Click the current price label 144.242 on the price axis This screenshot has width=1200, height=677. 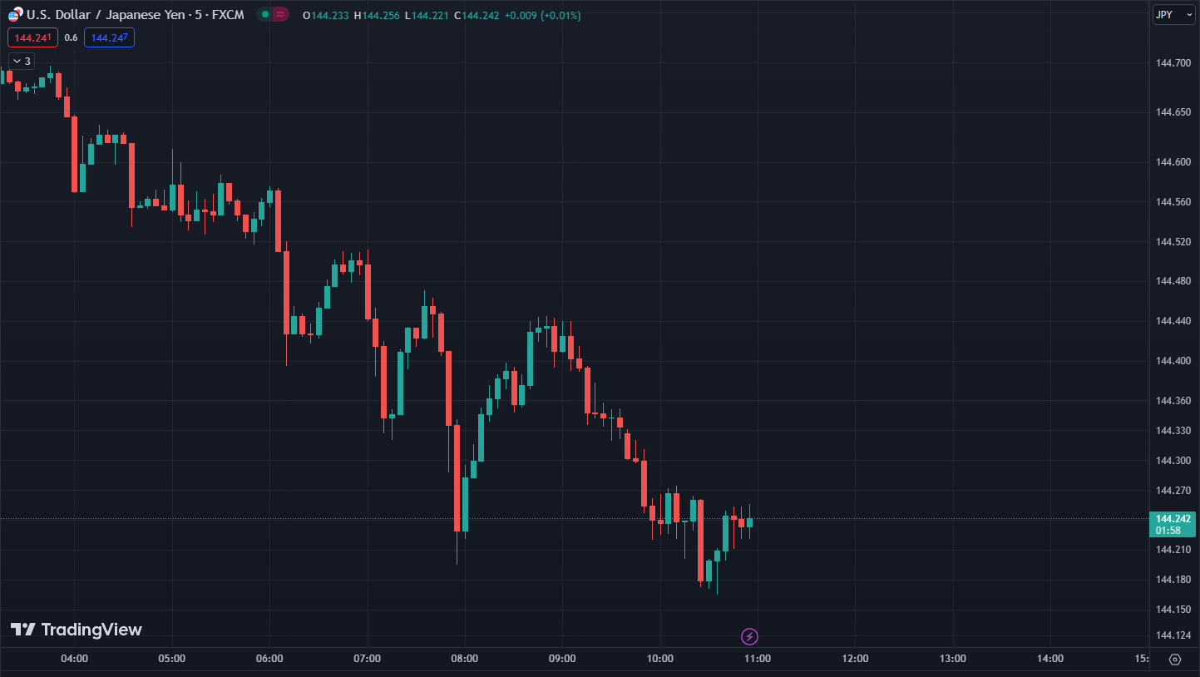pos(1173,519)
